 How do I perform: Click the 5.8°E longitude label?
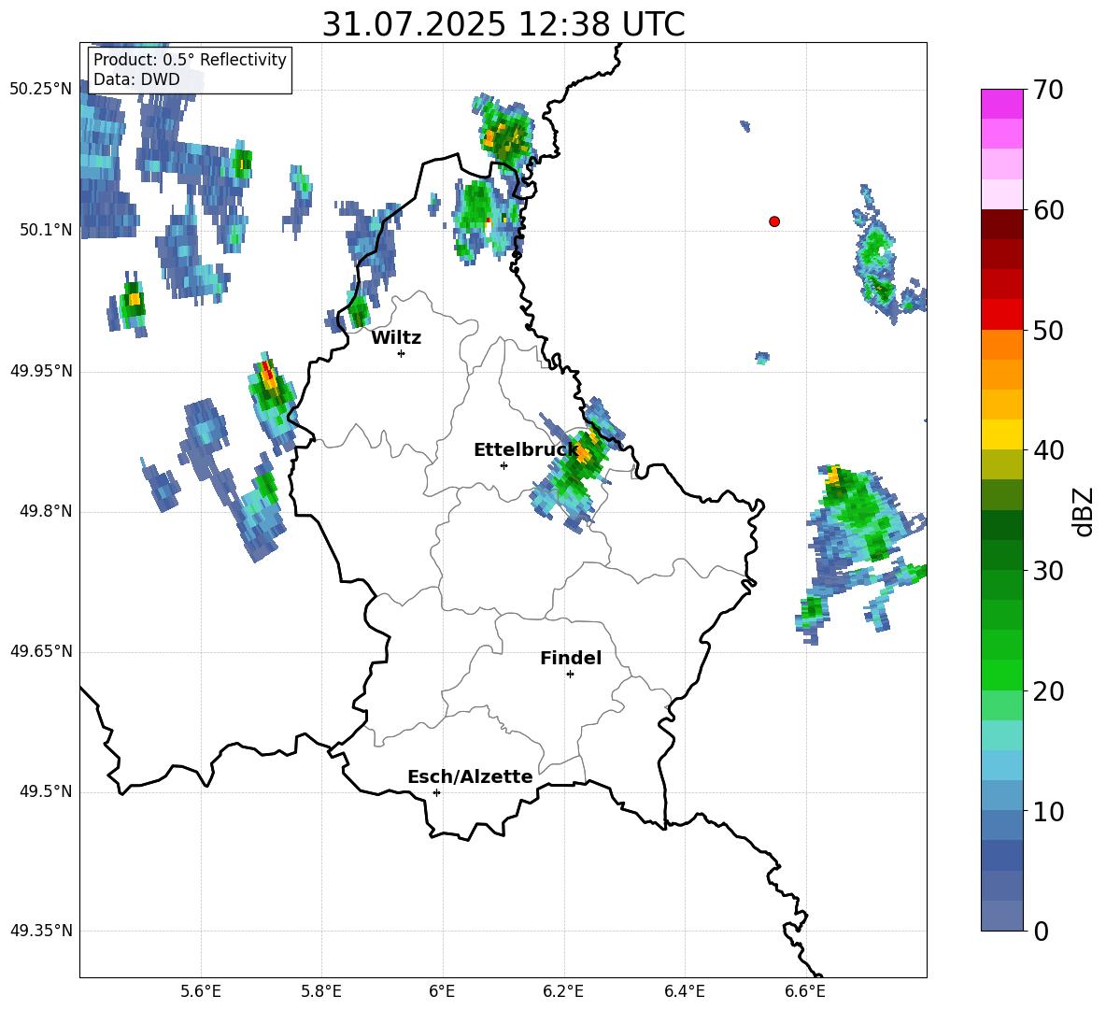321,992
